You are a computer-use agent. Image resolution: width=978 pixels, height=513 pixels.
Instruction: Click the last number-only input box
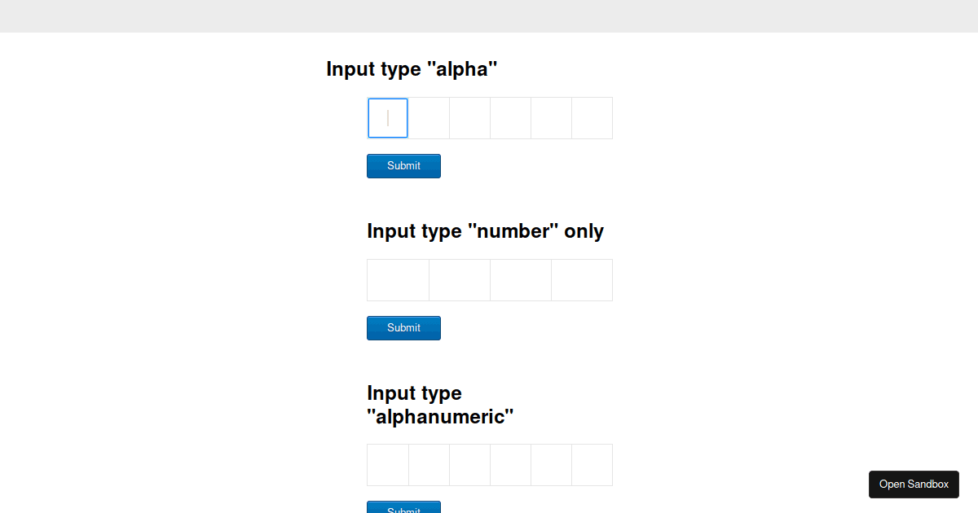click(582, 280)
